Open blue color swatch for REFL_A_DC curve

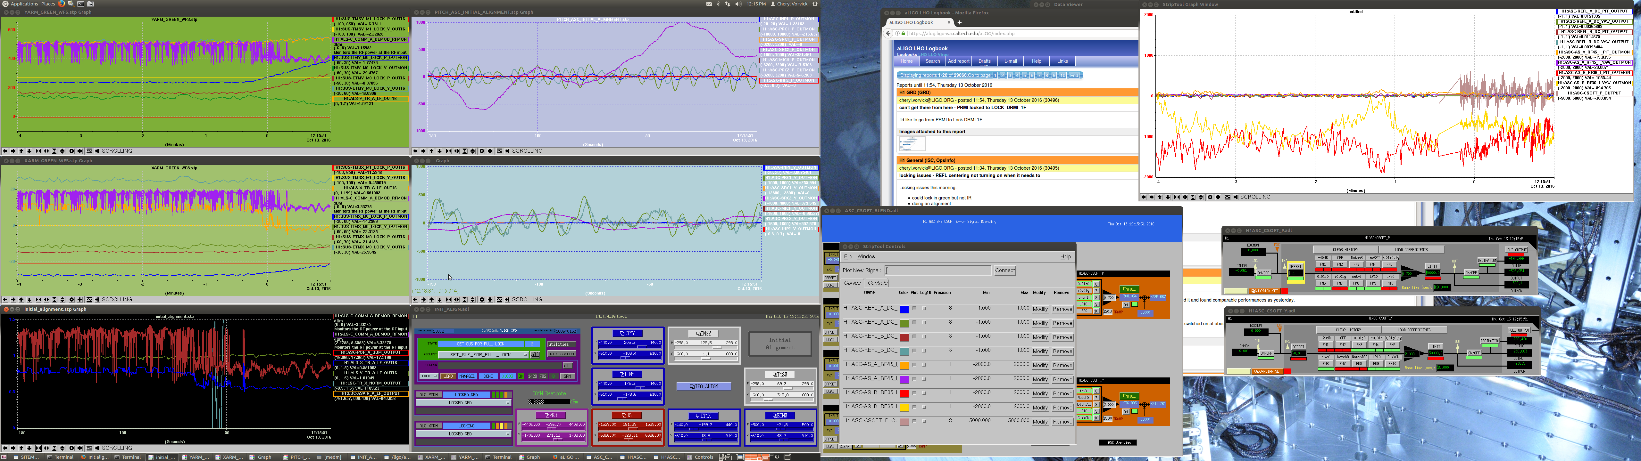904,310
